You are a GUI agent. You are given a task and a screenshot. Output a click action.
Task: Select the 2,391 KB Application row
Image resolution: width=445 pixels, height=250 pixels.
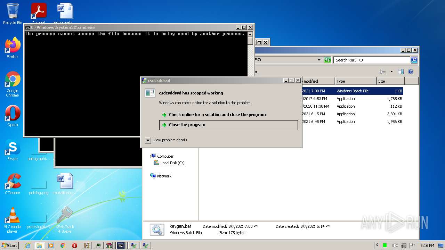(x=352, y=114)
